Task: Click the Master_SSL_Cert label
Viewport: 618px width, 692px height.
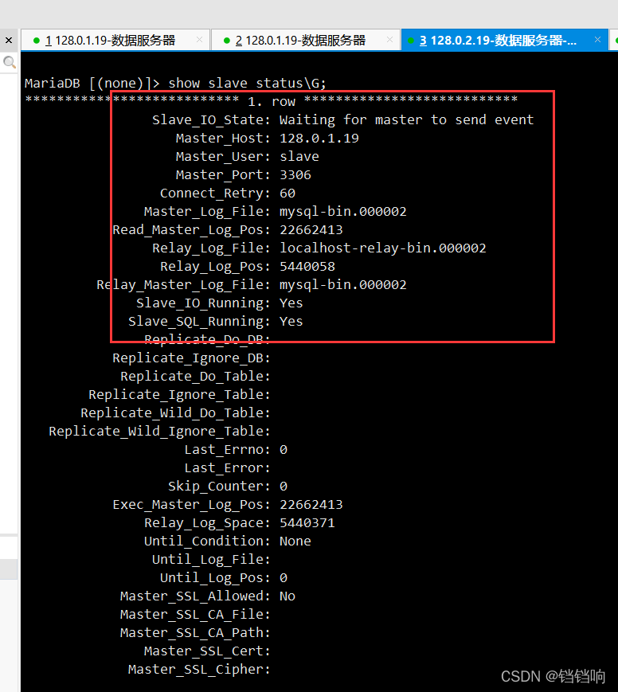Action: (x=207, y=651)
